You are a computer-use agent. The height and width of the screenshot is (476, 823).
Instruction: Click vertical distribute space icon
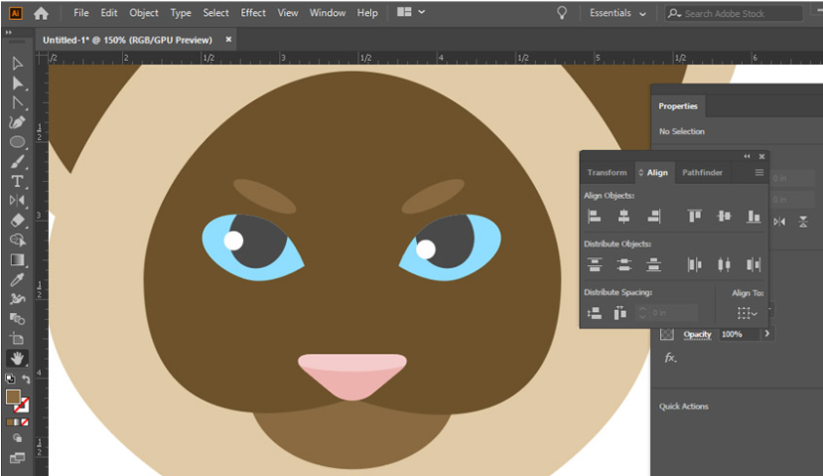click(x=594, y=313)
